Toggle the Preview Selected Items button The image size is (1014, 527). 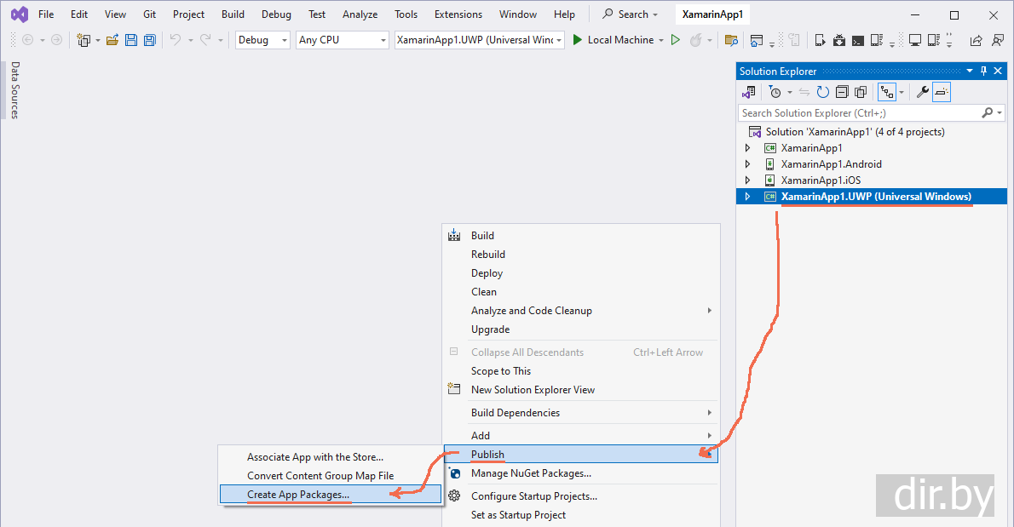[942, 92]
